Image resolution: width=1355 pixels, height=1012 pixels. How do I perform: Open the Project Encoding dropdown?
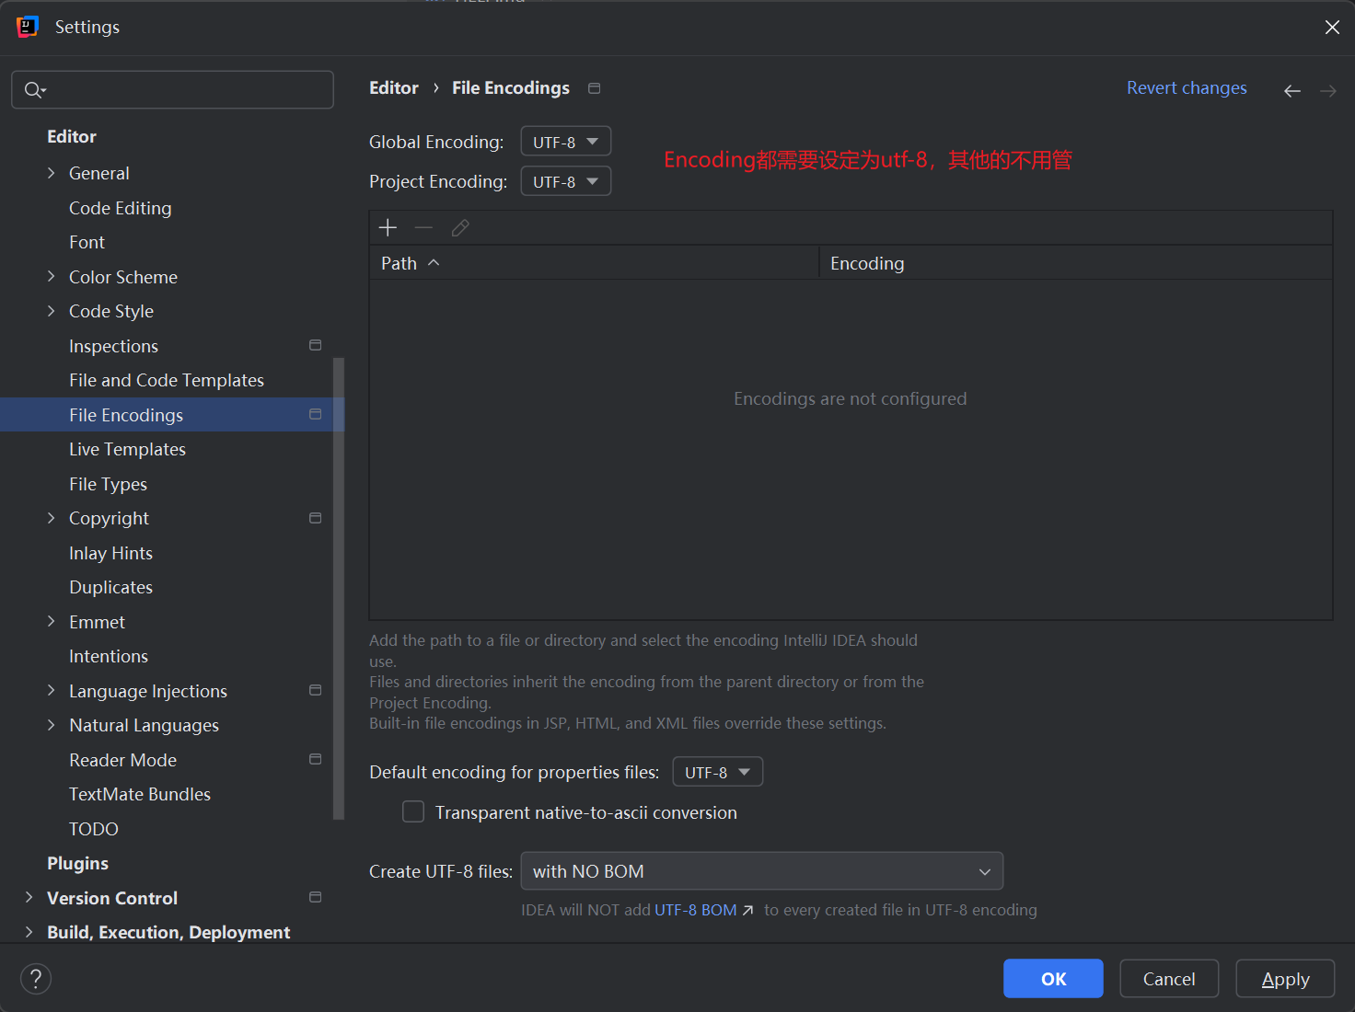(565, 181)
